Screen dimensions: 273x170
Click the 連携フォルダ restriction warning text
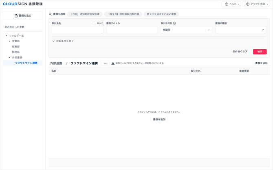[x=140, y=63]
